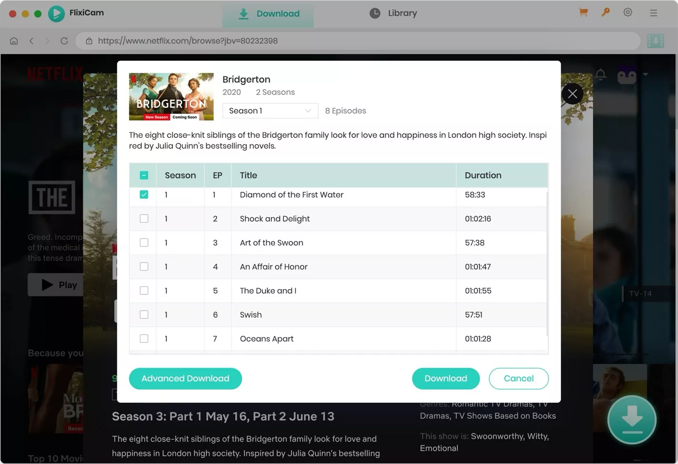Check the Shock and Delight episode box
678x464 pixels.
click(x=144, y=218)
